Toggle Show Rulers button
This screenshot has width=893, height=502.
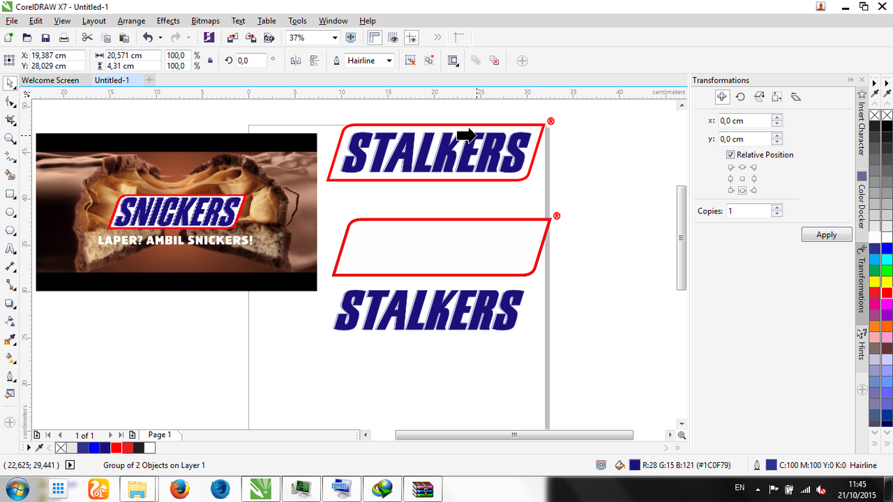point(375,38)
